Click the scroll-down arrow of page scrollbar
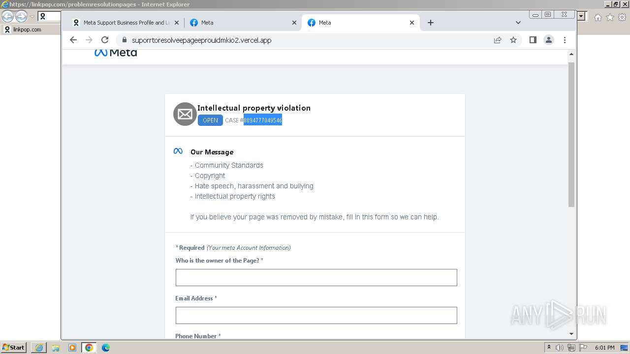The image size is (630, 354). tap(571, 334)
